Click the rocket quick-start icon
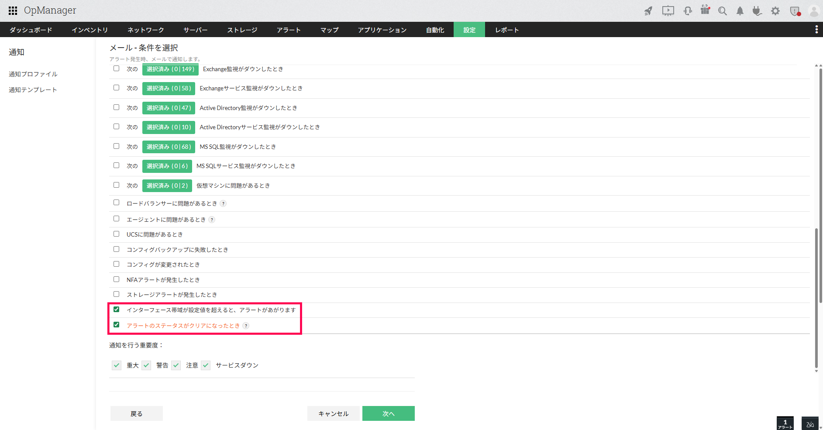This screenshot has height=430, width=823. pyautogui.click(x=648, y=11)
